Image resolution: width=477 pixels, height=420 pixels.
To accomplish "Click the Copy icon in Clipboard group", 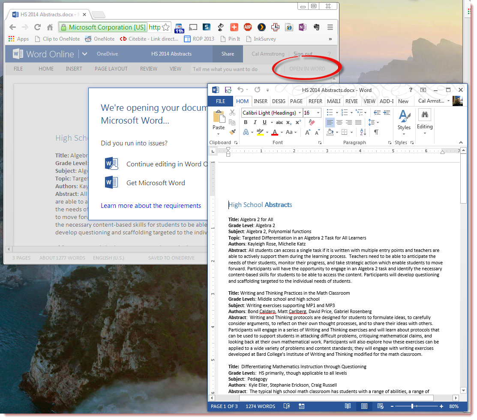I will tap(232, 122).
